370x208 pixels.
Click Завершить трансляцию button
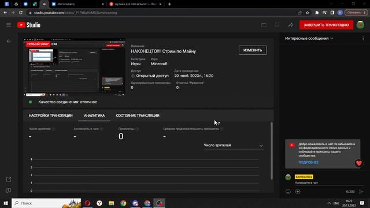[326, 25]
